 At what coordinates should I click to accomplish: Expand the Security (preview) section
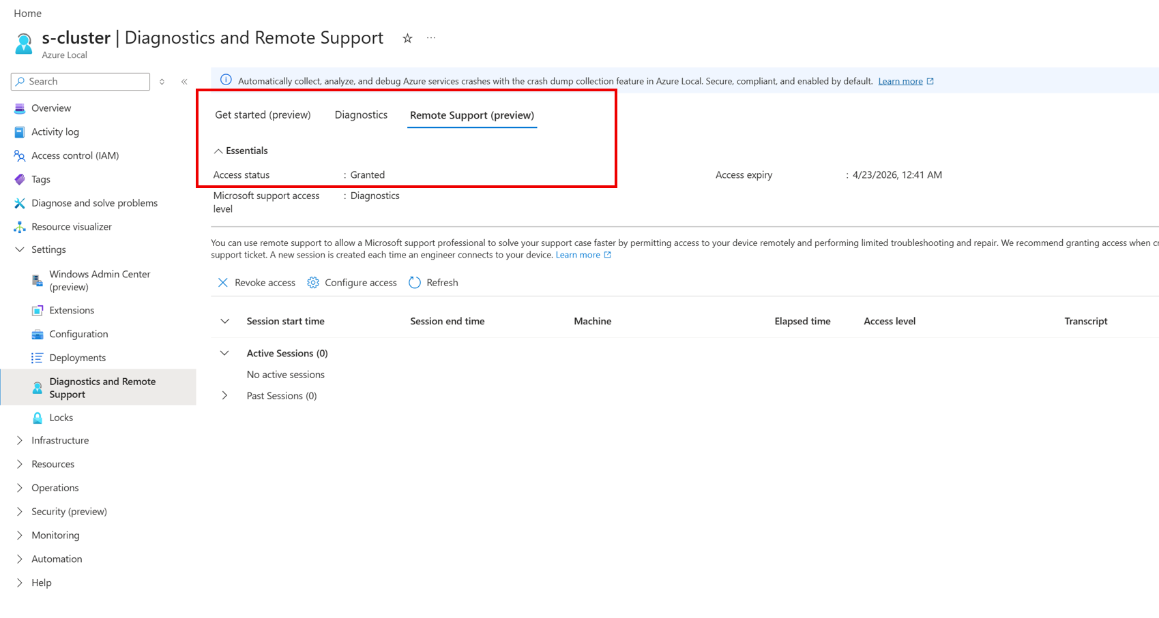point(20,512)
